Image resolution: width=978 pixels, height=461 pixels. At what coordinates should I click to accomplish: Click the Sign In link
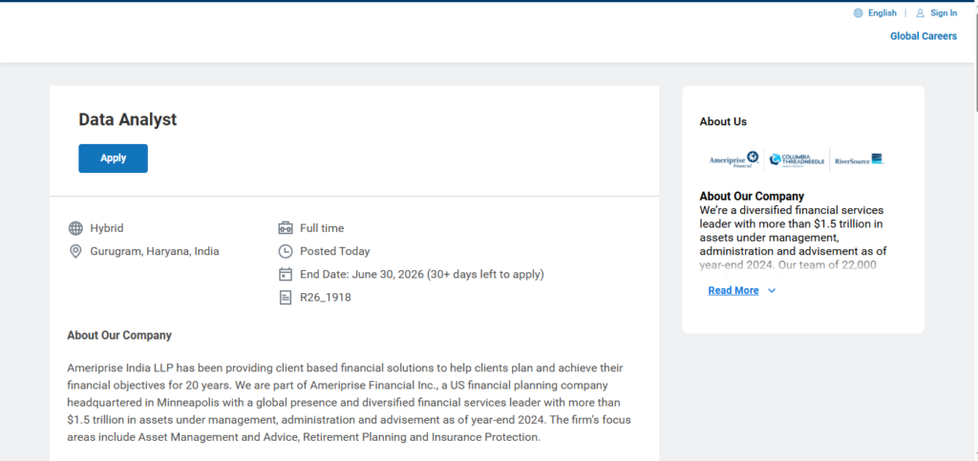click(x=944, y=13)
